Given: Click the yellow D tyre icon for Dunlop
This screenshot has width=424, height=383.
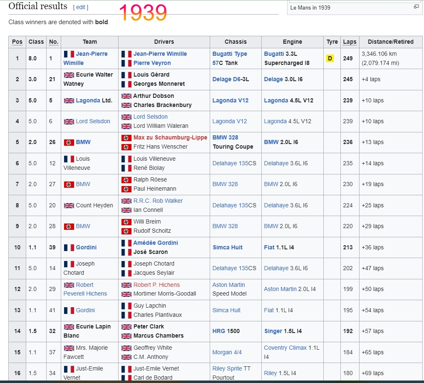Looking at the screenshot, I should click(x=330, y=58).
